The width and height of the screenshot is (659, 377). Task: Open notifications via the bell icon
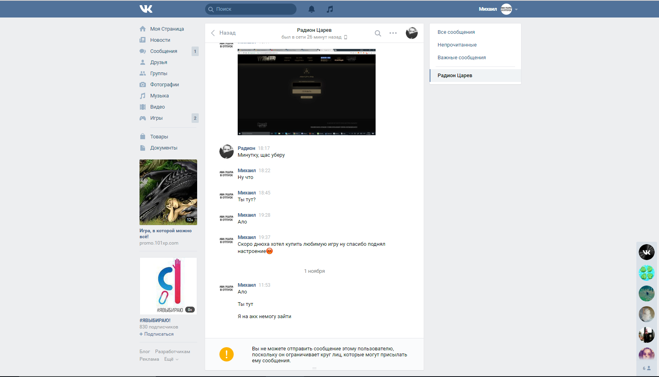pos(312,9)
